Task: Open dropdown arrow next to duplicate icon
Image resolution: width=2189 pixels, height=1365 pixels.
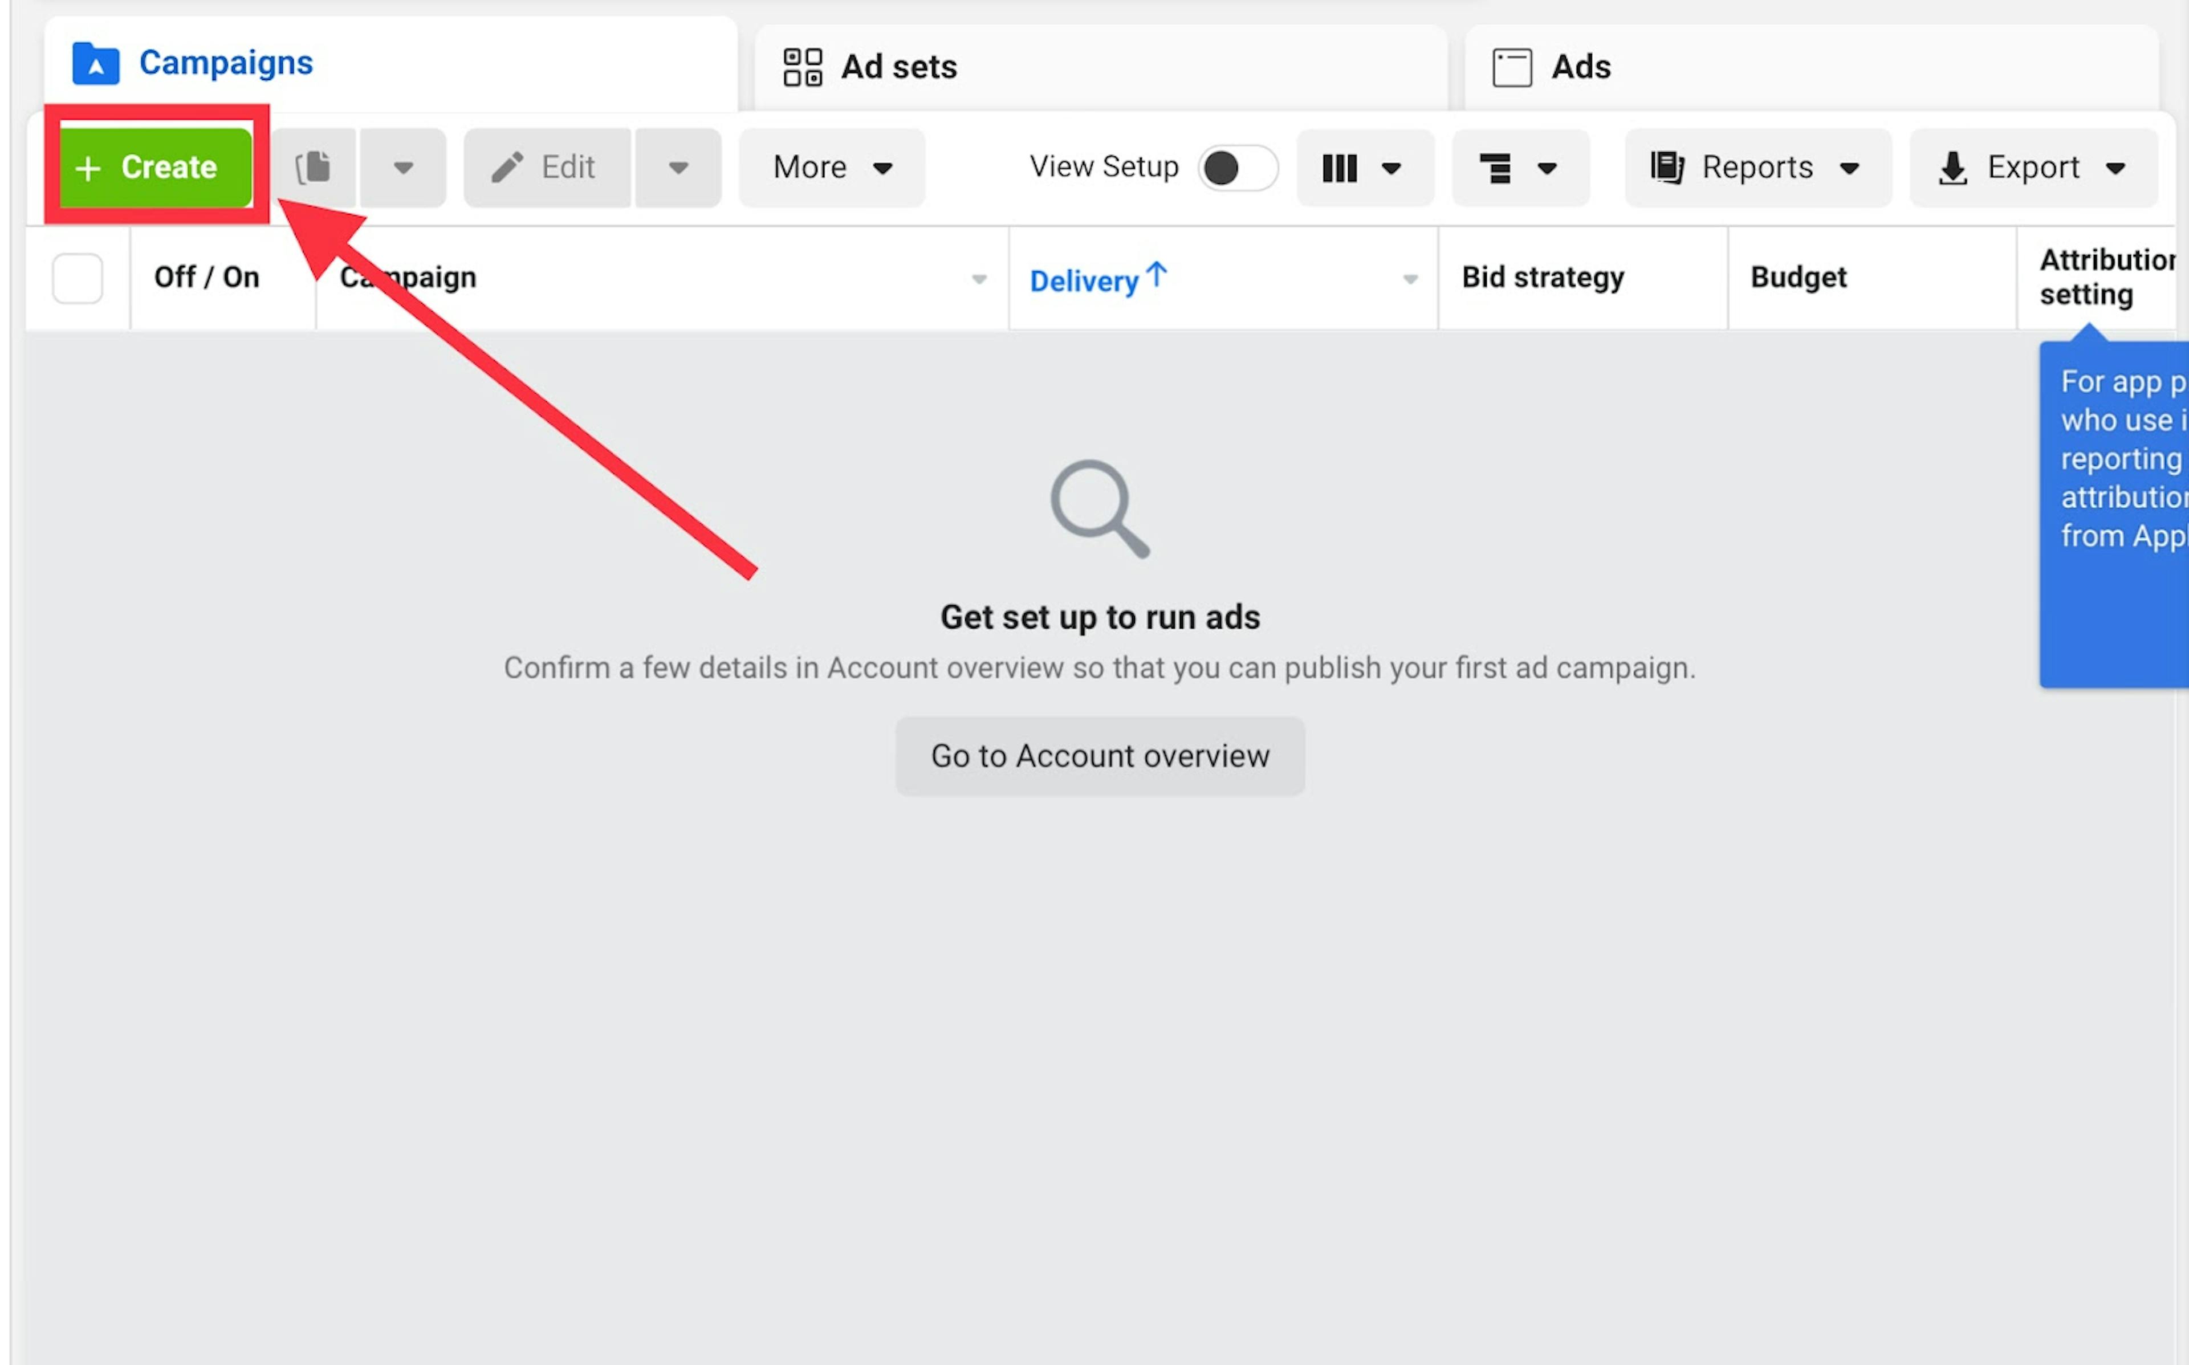Action: pyautogui.click(x=402, y=167)
